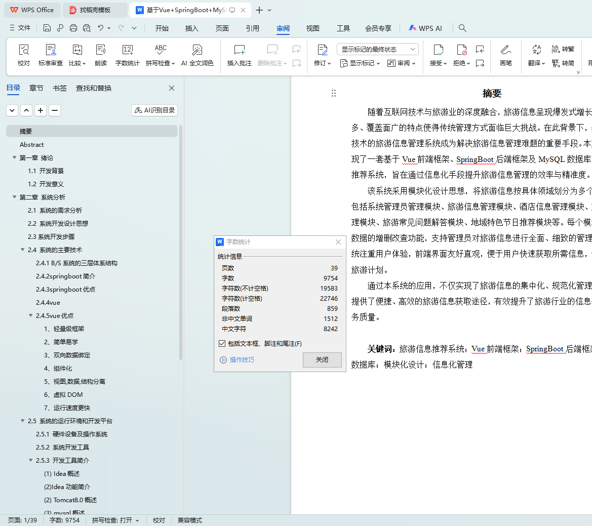Screen dimensions: 592x526
Task: Close the navigation pane
Action: pos(171,88)
